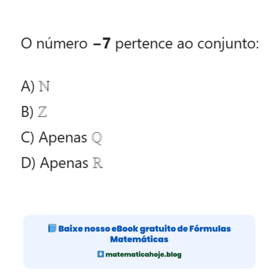This screenshot has width=278, height=278.
Task: Select the answer letter "A)"
Action: click(x=28, y=87)
